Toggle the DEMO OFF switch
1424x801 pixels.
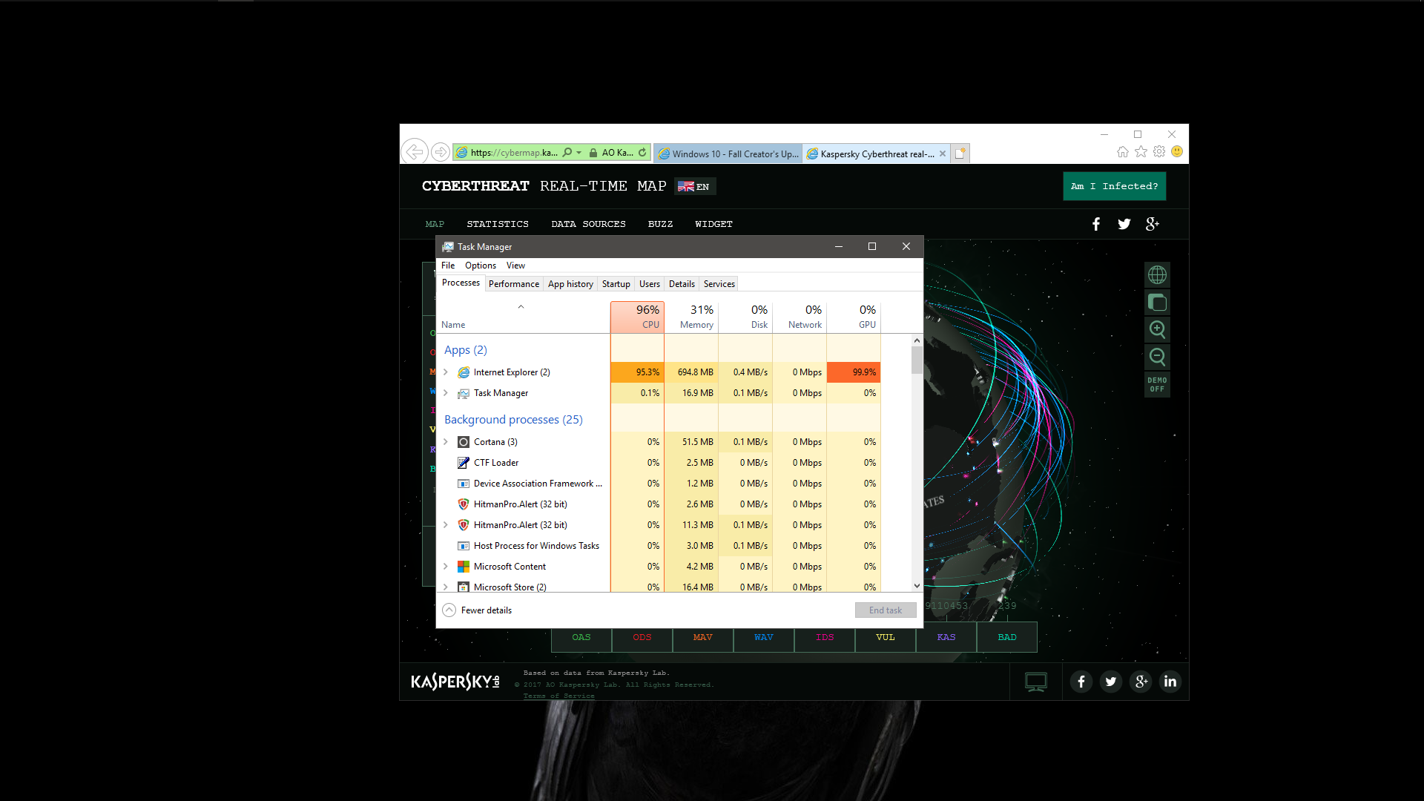point(1157,384)
